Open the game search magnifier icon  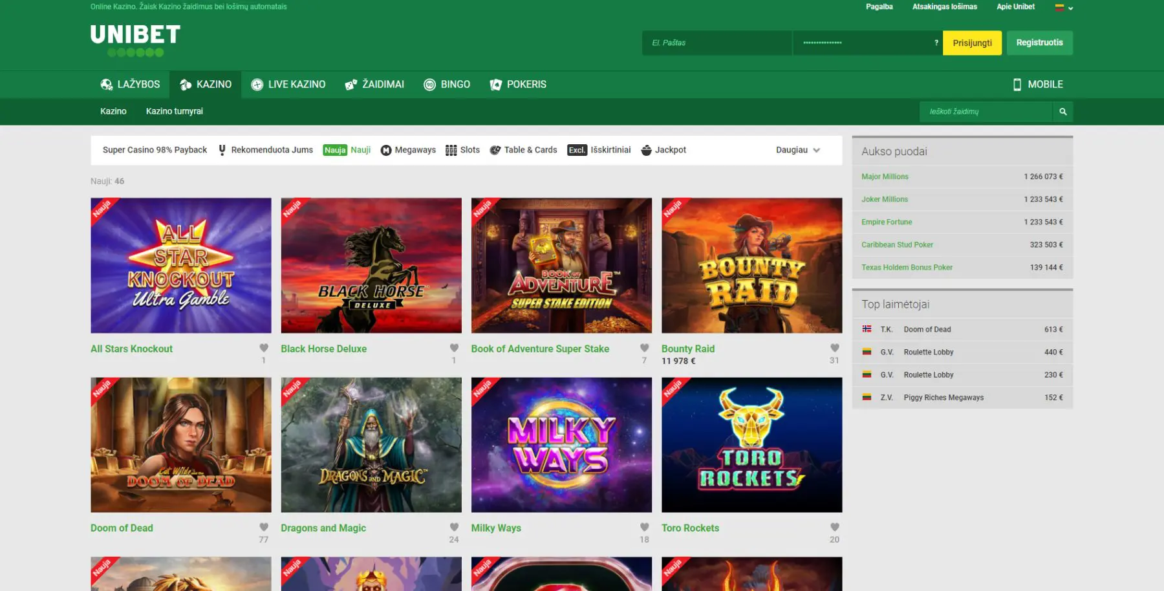point(1063,111)
